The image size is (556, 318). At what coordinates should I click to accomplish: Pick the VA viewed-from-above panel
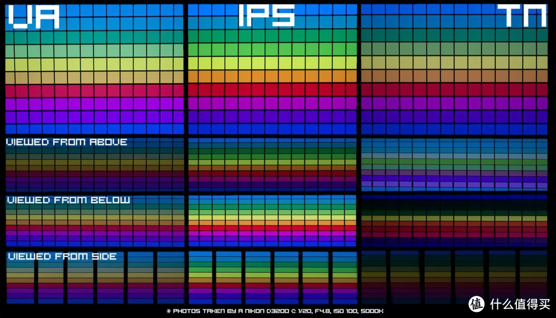(x=95, y=165)
